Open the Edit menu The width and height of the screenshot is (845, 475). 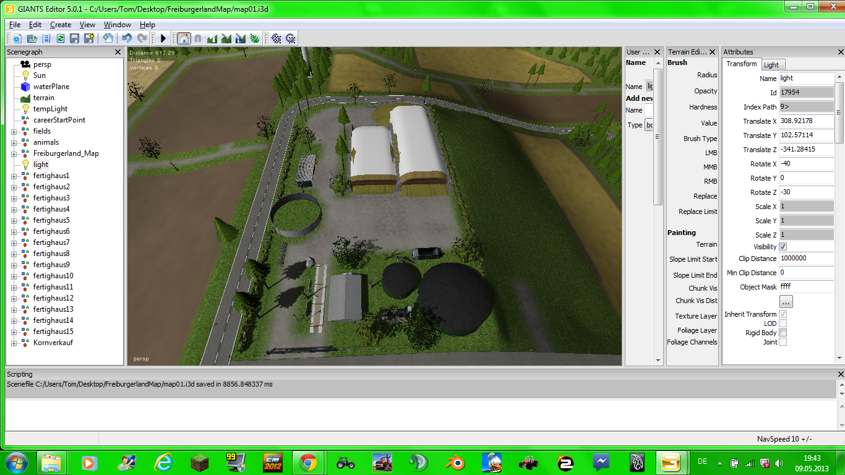click(35, 25)
